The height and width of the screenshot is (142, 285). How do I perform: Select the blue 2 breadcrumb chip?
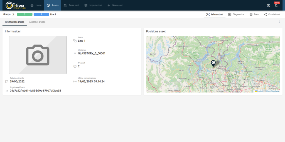(41, 14)
